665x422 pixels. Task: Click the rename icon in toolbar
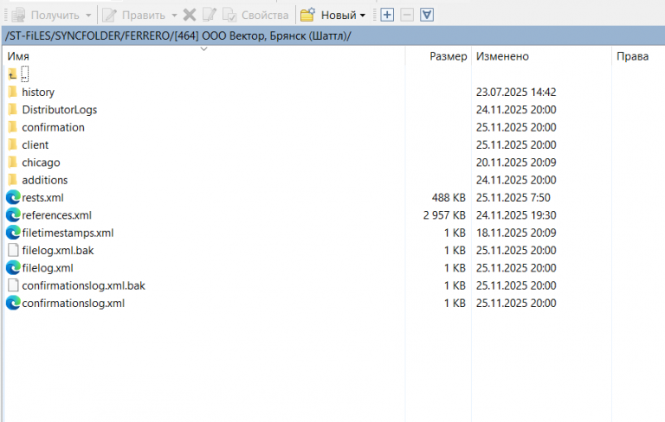(209, 16)
